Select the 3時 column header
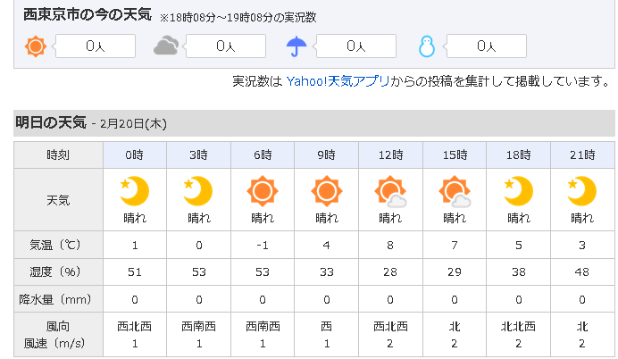Image resolution: width=618 pixels, height=359 pixels. [198, 154]
